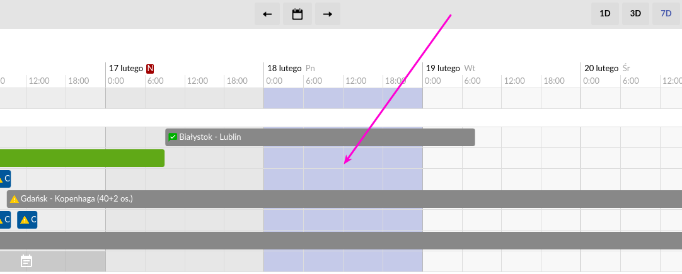The height and width of the screenshot is (274, 682).
Task: Go to previous period with left arrow
Action: tap(267, 14)
